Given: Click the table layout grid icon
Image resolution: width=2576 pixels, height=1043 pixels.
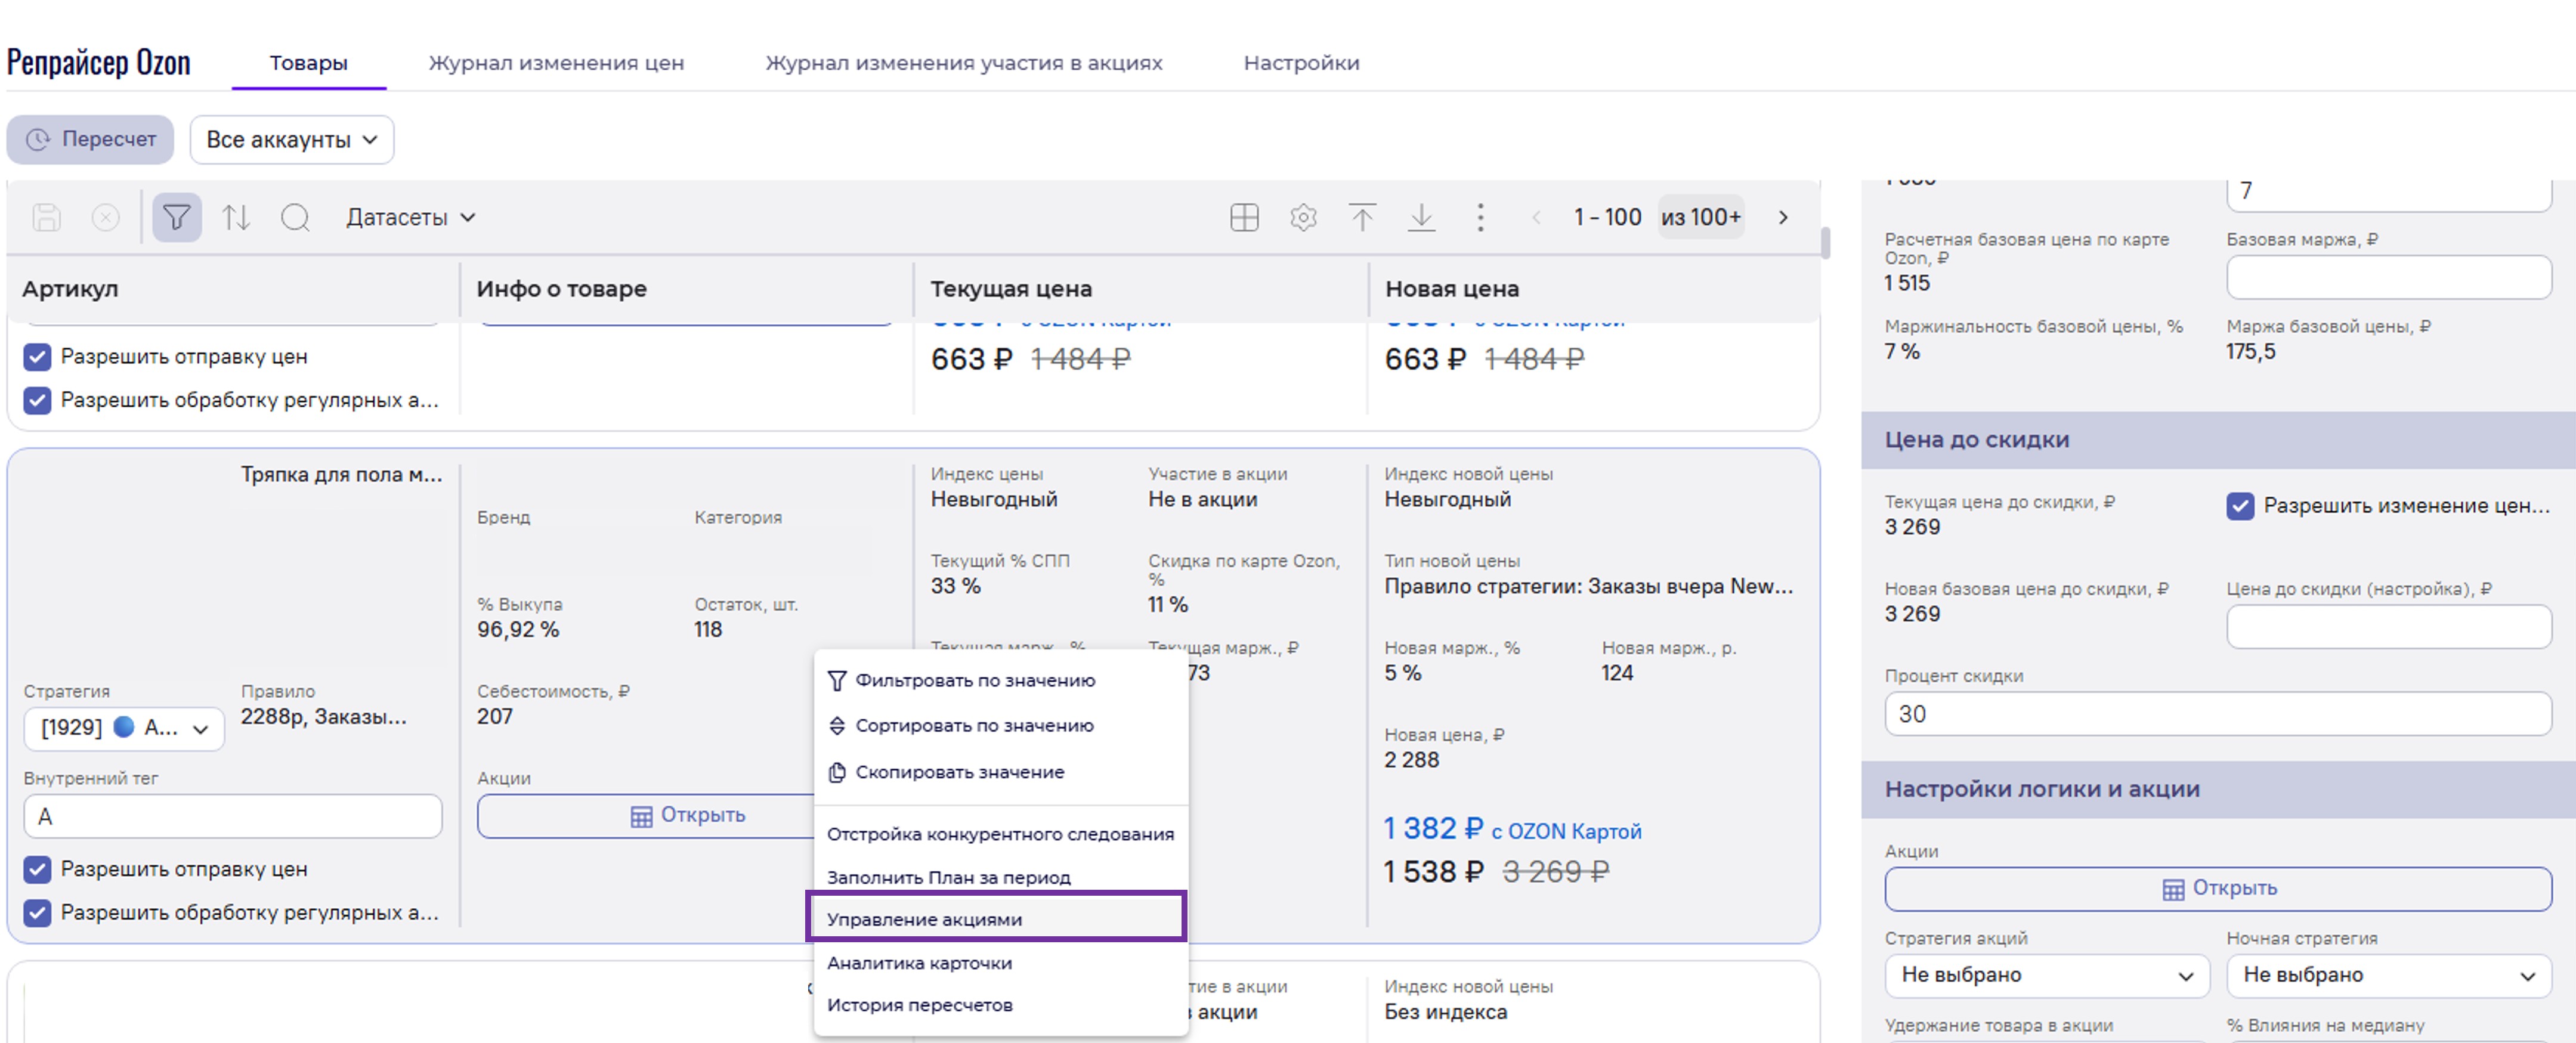Looking at the screenshot, I should tap(1244, 217).
